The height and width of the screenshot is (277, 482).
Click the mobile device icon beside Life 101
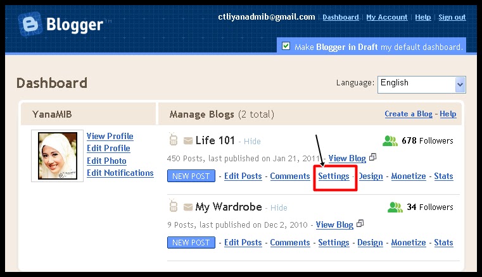click(174, 139)
